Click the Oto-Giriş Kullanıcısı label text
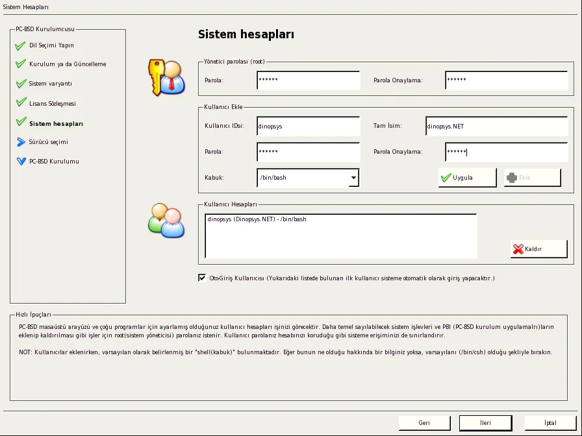Image resolution: width=582 pixels, height=436 pixels. (352, 278)
